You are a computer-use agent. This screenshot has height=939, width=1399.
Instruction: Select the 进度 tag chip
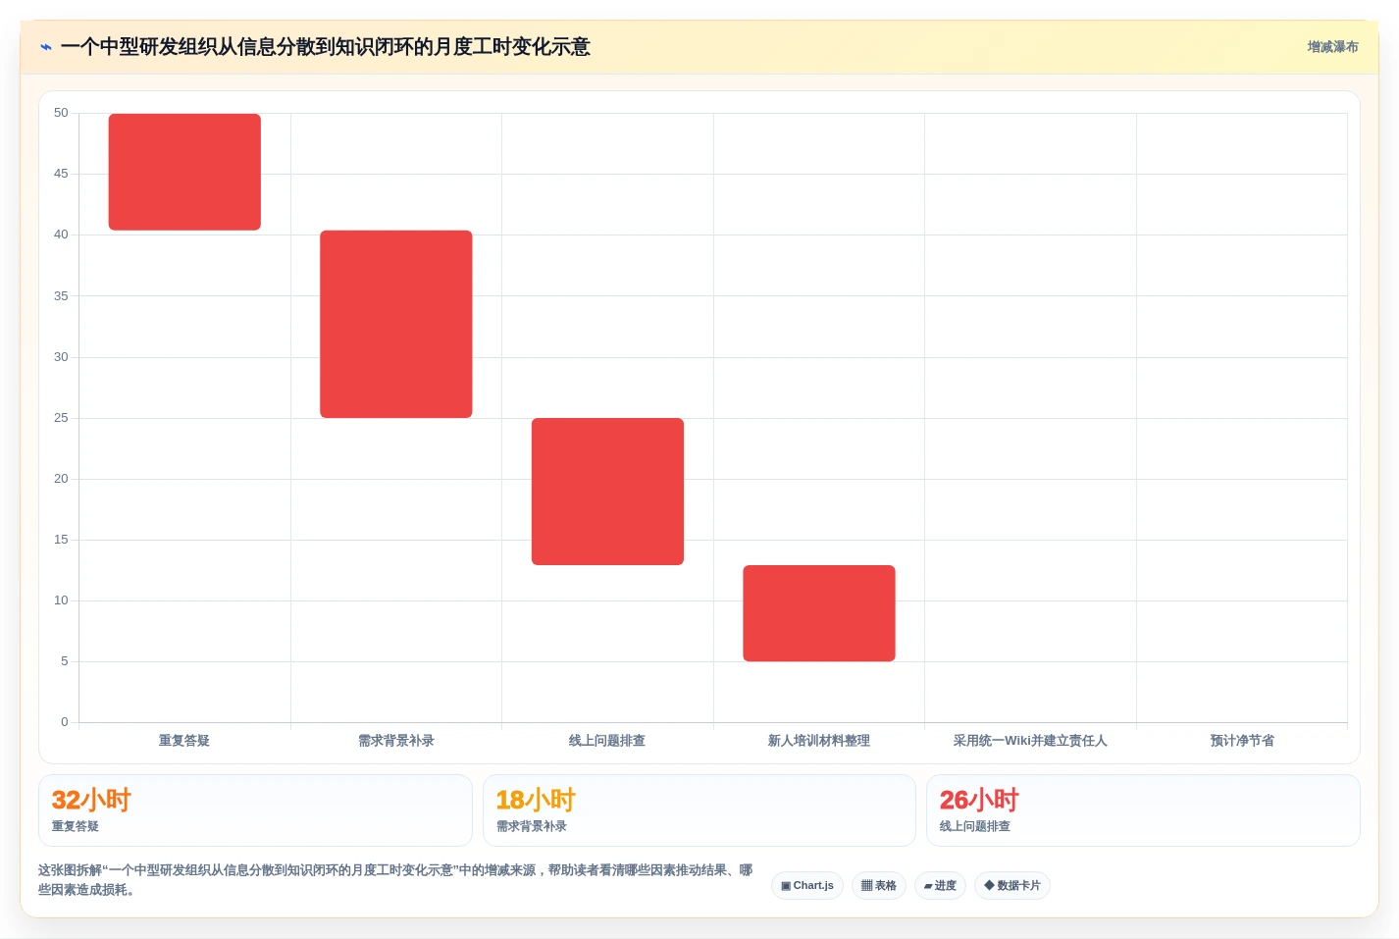tap(940, 886)
